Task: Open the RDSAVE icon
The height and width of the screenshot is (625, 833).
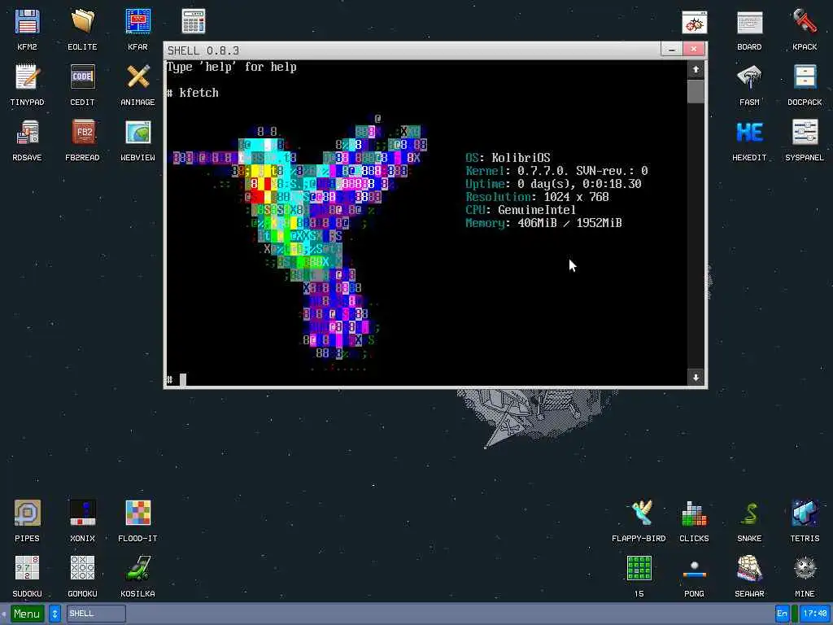Action: pos(27,133)
